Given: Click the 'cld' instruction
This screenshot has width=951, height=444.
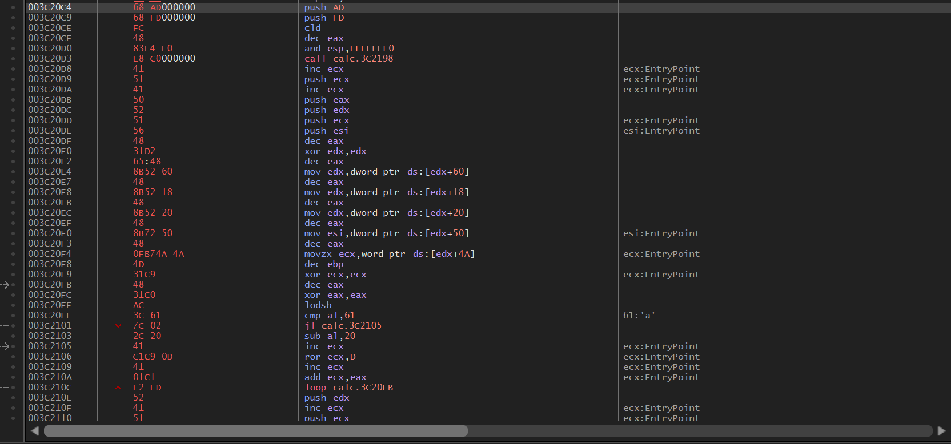Looking at the screenshot, I should (312, 28).
